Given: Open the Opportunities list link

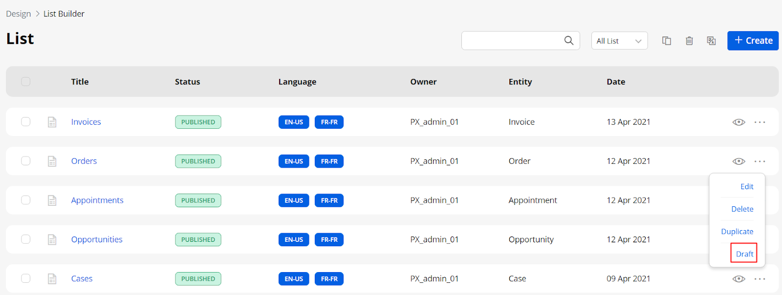Looking at the screenshot, I should (97, 239).
